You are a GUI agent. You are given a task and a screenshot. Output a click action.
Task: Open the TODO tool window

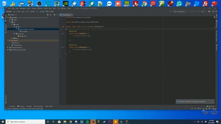[x=49, y=106]
